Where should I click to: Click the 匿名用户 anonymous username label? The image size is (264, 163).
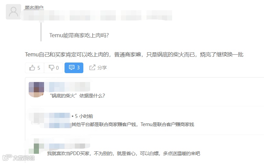tap(34, 8)
